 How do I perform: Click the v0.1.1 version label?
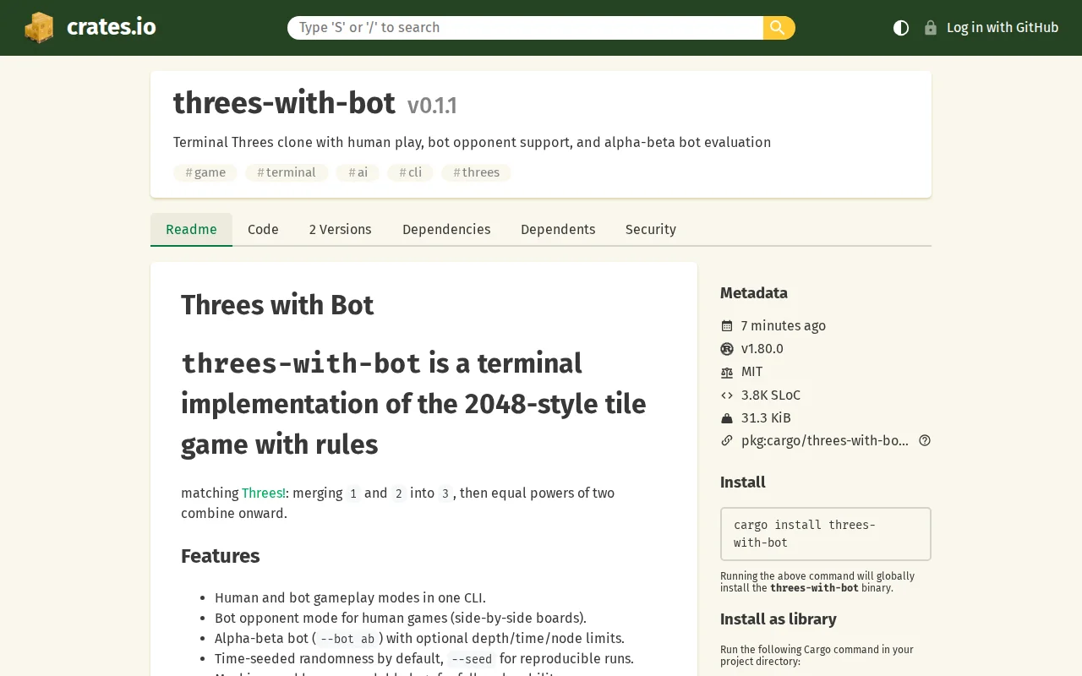pyautogui.click(x=432, y=106)
